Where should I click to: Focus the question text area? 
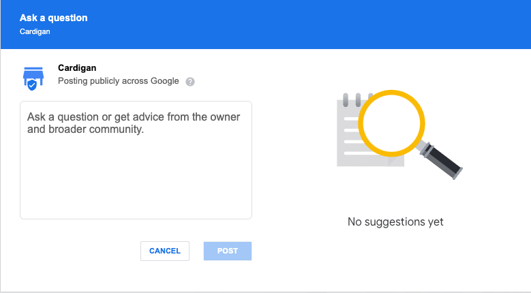[136, 160]
